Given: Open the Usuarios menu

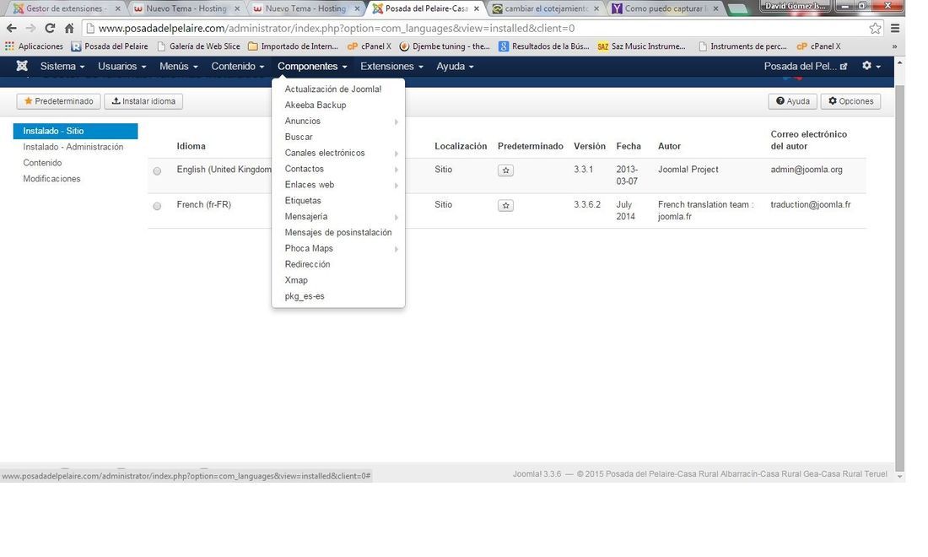Looking at the screenshot, I should [x=122, y=67].
